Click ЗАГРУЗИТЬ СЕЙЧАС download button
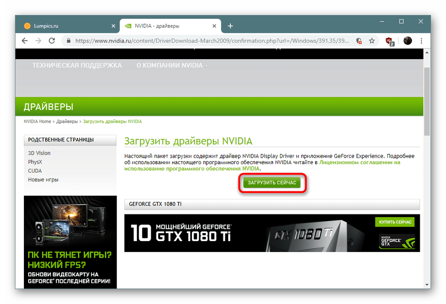Viewport: 446px width, 304px height. pos(272,182)
